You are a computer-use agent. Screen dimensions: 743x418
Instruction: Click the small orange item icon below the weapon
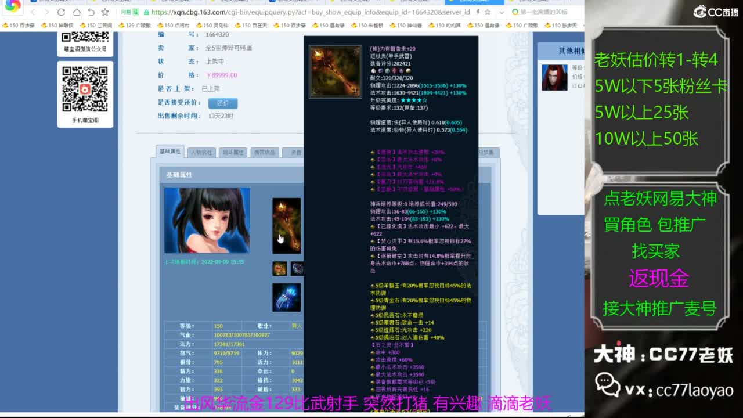click(x=280, y=268)
